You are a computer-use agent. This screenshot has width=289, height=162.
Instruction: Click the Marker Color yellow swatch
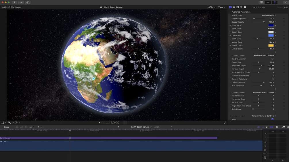[271, 45]
